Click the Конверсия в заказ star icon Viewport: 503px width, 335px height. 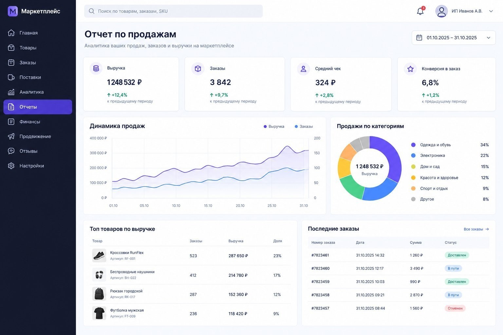(x=410, y=69)
